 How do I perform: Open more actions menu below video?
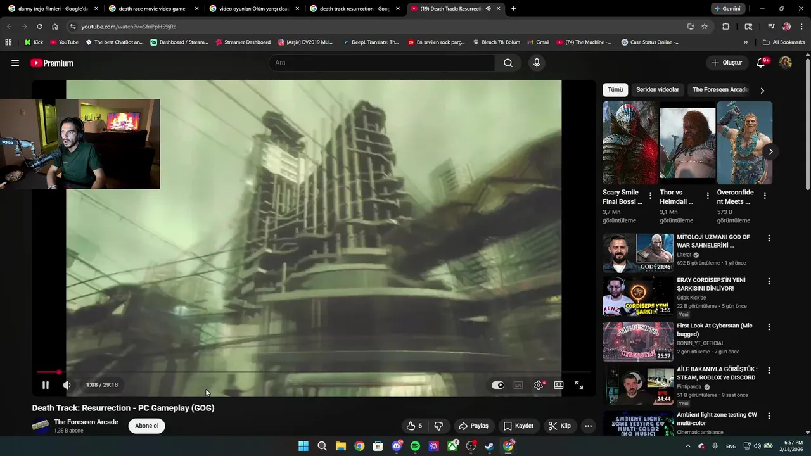pos(588,426)
